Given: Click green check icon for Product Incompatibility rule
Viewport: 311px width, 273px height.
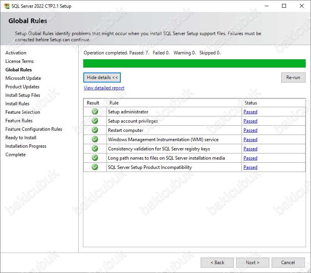Looking at the screenshot, I should 95,167.
